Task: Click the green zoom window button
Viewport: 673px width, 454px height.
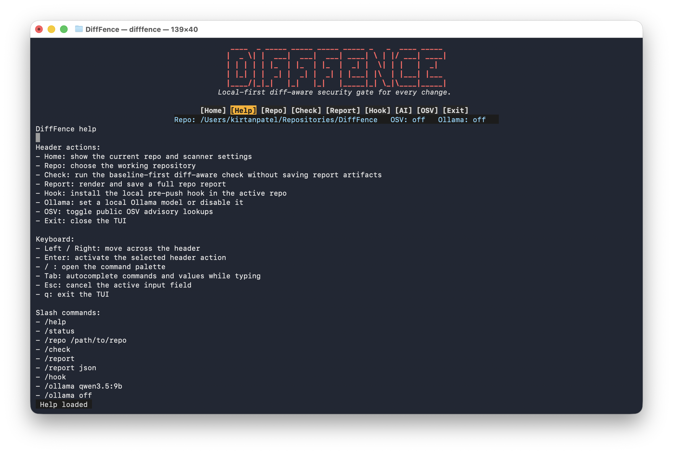Action: (64, 29)
